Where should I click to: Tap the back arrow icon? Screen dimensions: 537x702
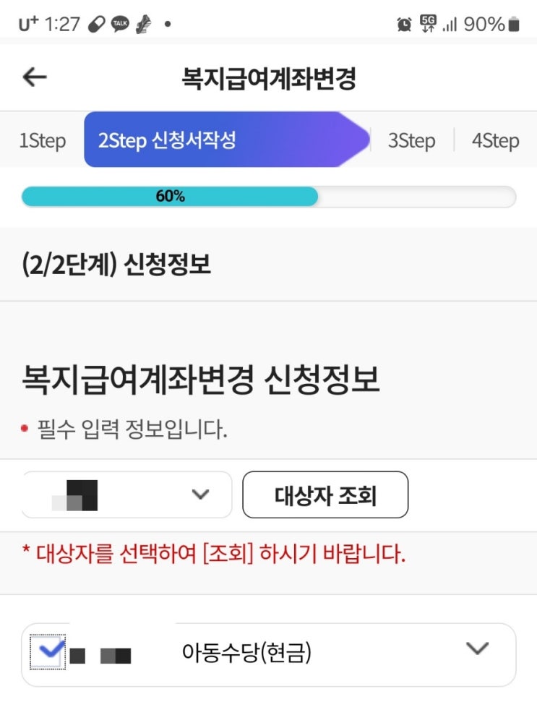click(x=35, y=78)
